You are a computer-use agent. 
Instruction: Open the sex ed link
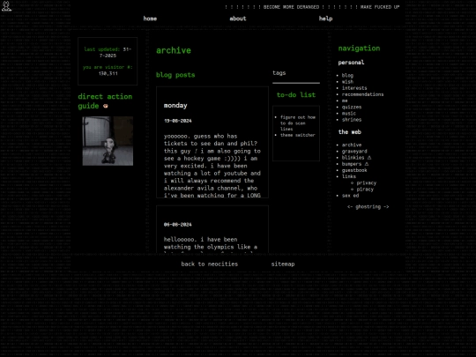pos(350,196)
